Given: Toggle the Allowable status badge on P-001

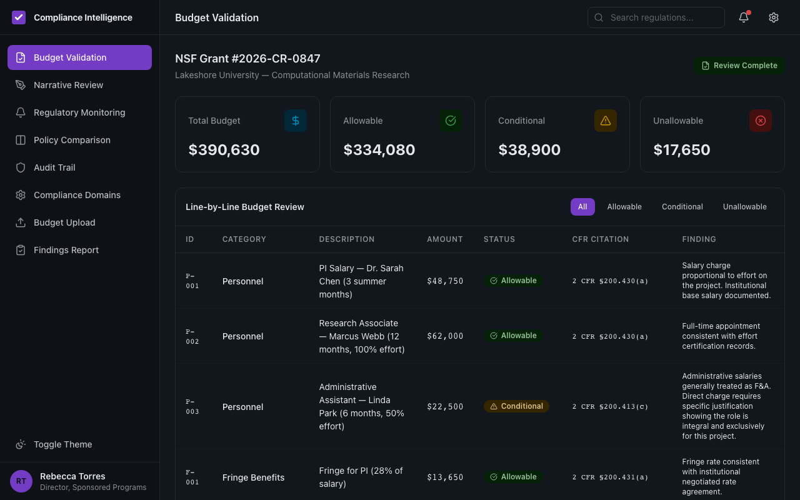Looking at the screenshot, I should point(513,280).
